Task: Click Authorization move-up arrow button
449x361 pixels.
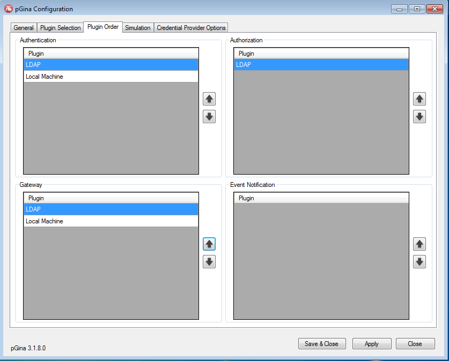Action: pos(419,99)
